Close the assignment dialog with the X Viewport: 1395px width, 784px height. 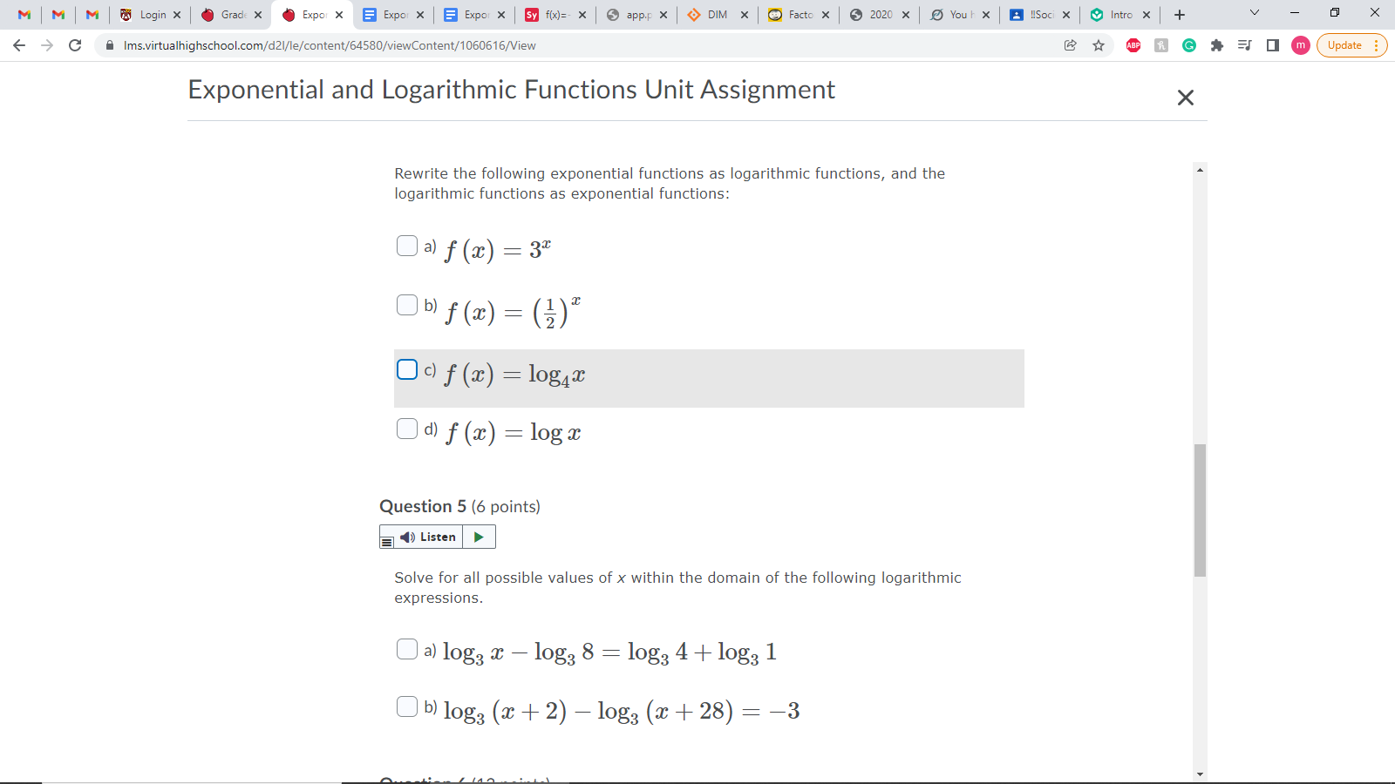pos(1185,98)
